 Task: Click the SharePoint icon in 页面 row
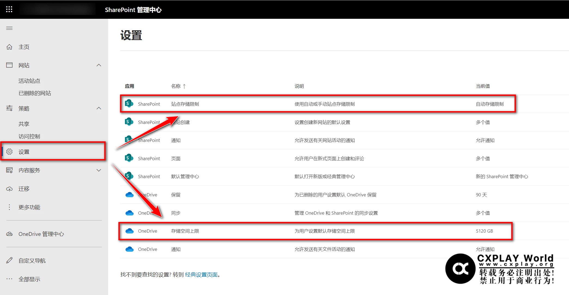coord(129,158)
